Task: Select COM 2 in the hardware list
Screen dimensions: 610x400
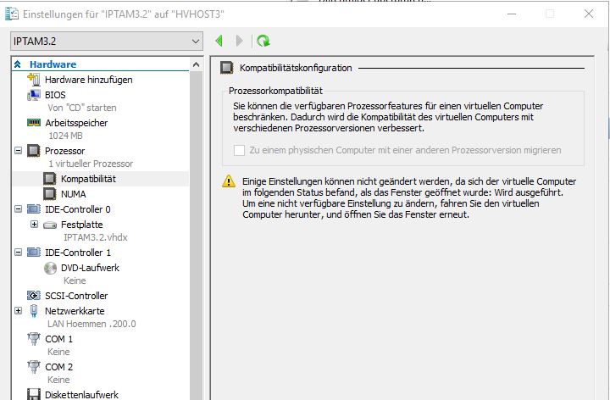Action: (x=58, y=367)
